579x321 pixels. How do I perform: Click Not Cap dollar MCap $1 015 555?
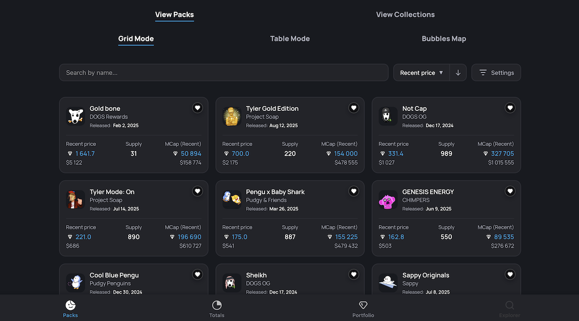pos(501,163)
